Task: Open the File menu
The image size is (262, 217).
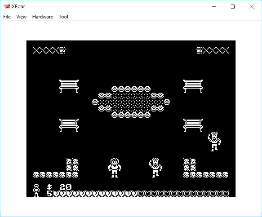Action: [7, 17]
